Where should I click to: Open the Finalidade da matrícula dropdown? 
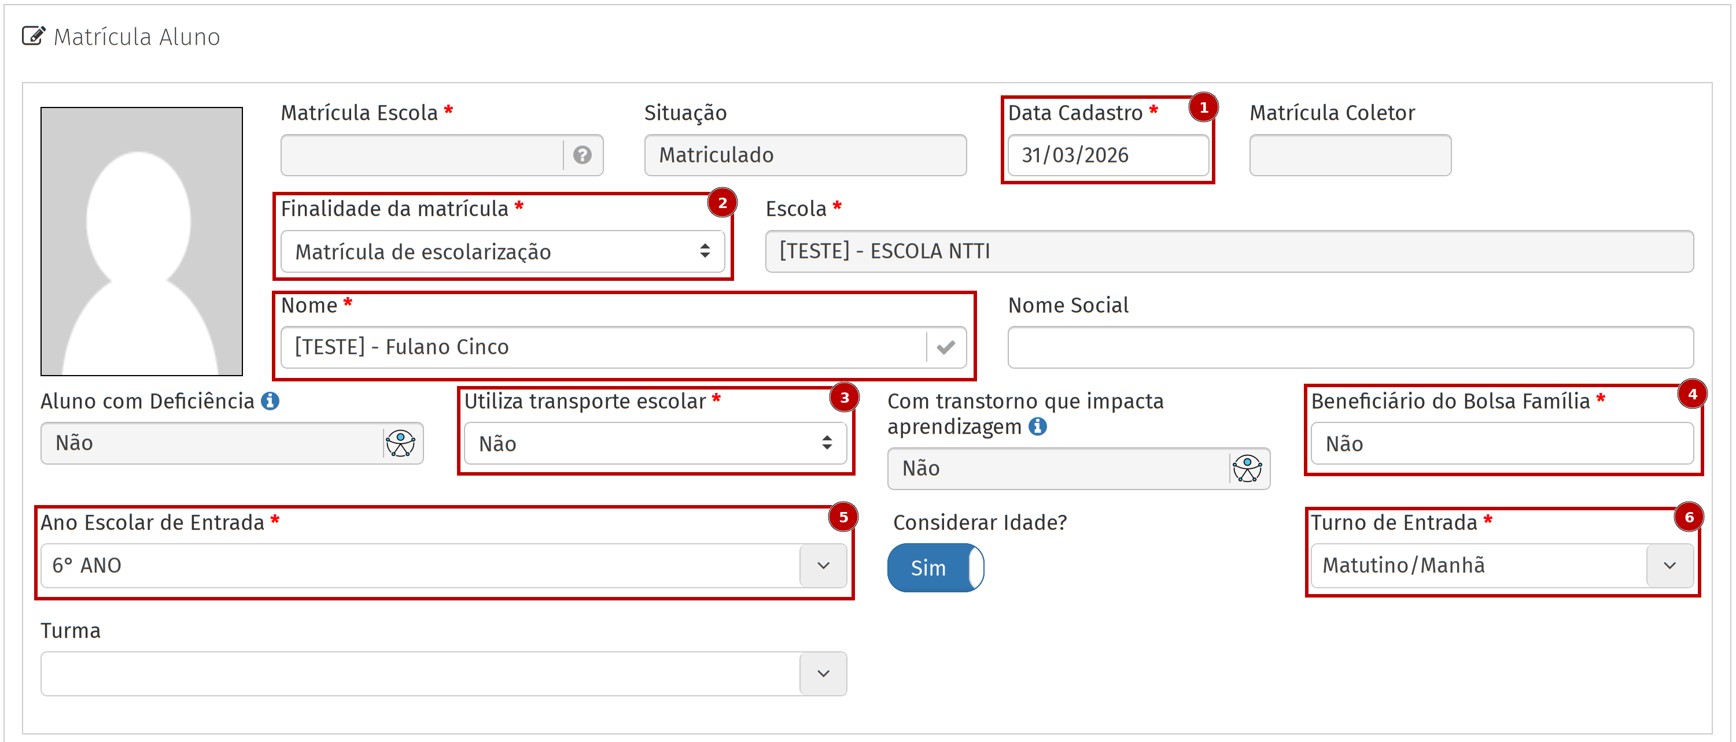pos(502,251)
